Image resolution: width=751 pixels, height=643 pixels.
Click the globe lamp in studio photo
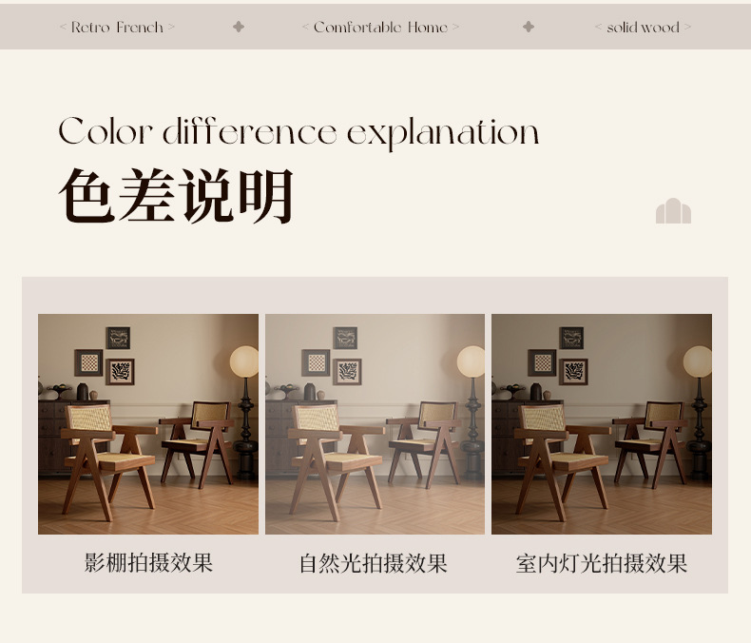[x=244, y=361]
